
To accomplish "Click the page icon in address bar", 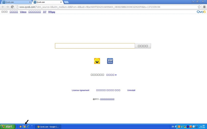I will [17, 7].
